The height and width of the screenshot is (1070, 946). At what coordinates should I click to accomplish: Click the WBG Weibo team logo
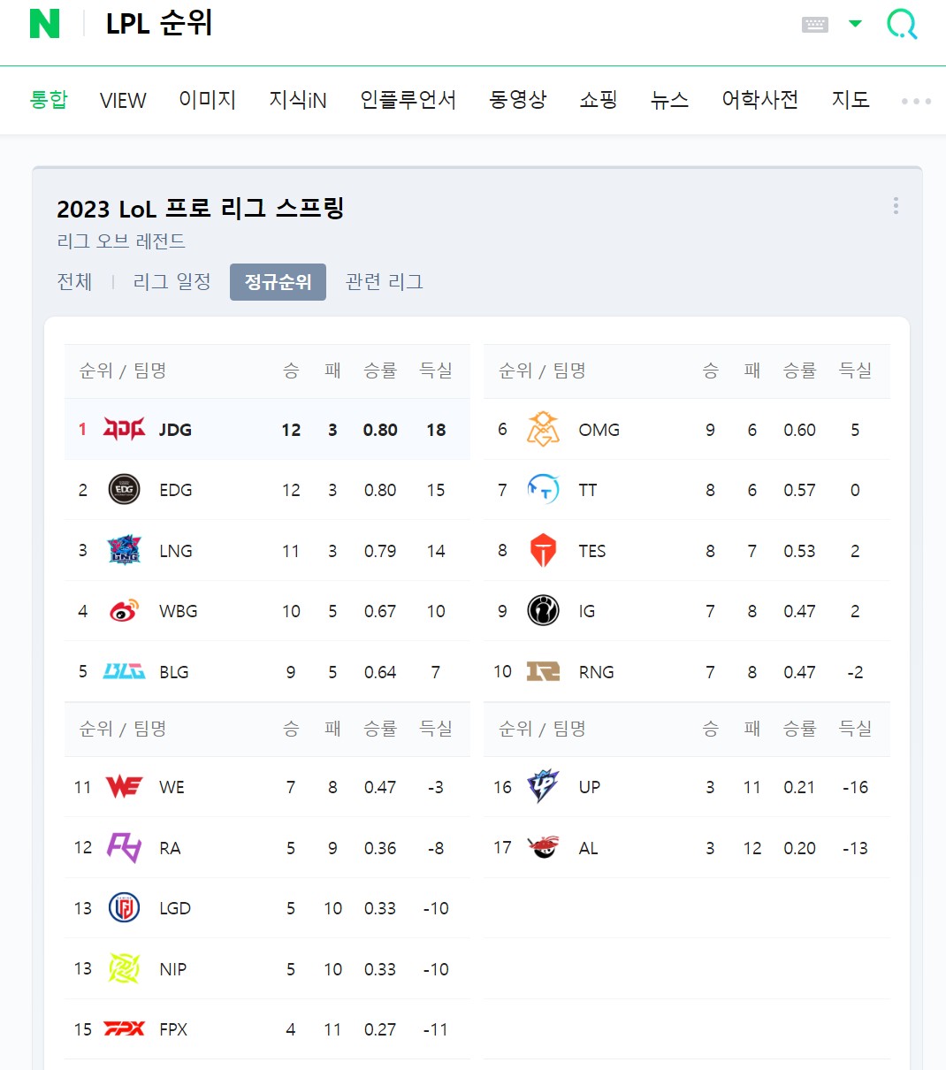124,611
